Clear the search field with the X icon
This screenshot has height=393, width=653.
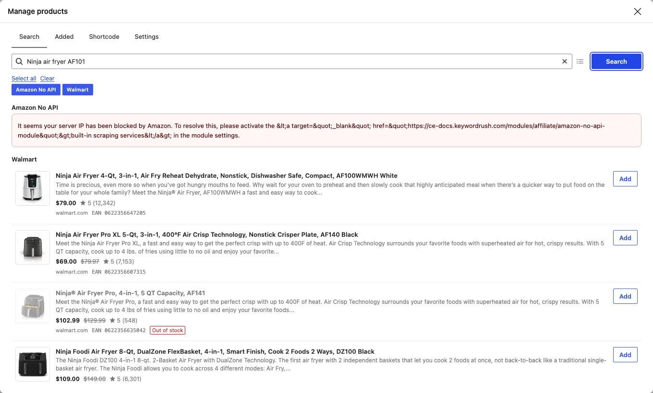pos(565,61)
